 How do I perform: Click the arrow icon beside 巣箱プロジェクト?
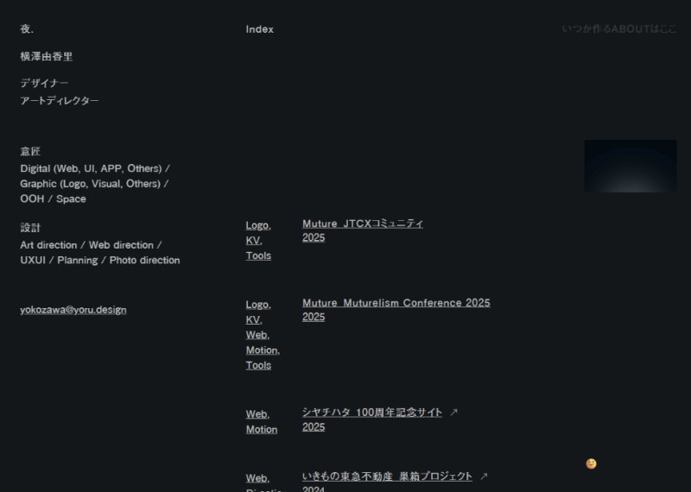pyautogui.click(x=485, y=476)
